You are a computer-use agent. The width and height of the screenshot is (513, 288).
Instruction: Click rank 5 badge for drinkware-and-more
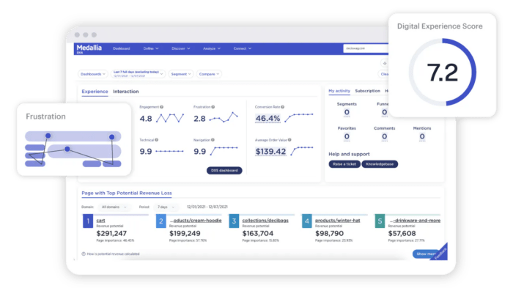(380, 221)
